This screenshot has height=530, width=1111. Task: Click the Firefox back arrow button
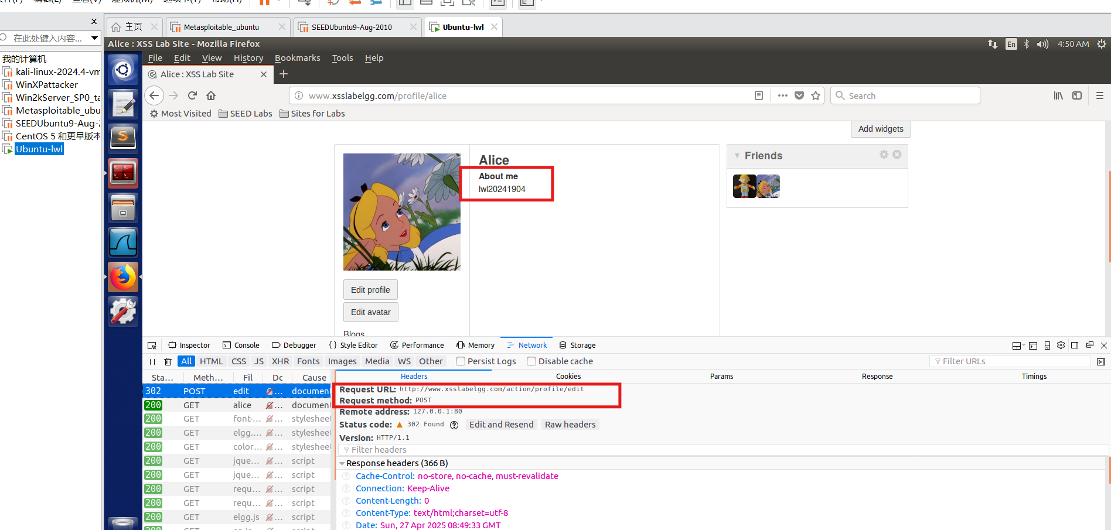click(154, 95)
